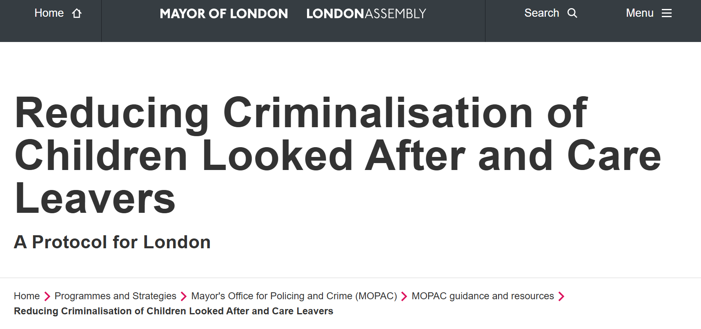
Task: Click the bold current-page breadcrumb text
Action: (174, 311)
